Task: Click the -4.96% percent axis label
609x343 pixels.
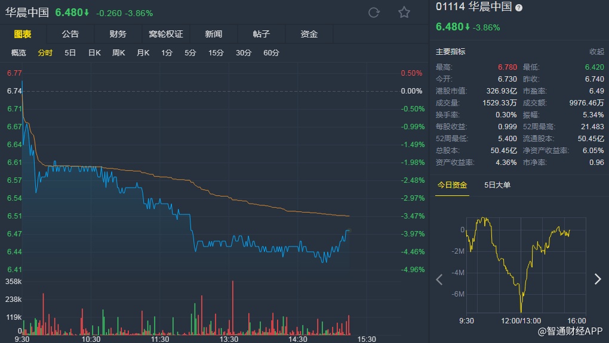Action: [x=413, y=270]
